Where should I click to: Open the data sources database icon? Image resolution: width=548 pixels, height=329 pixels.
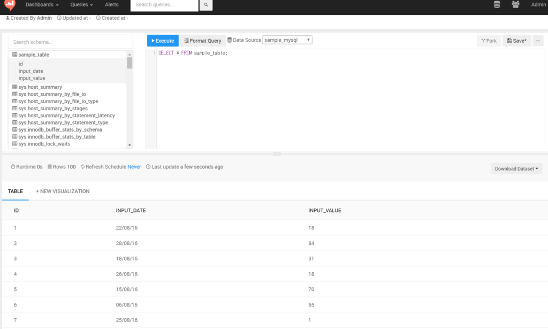tap(497, 4)
